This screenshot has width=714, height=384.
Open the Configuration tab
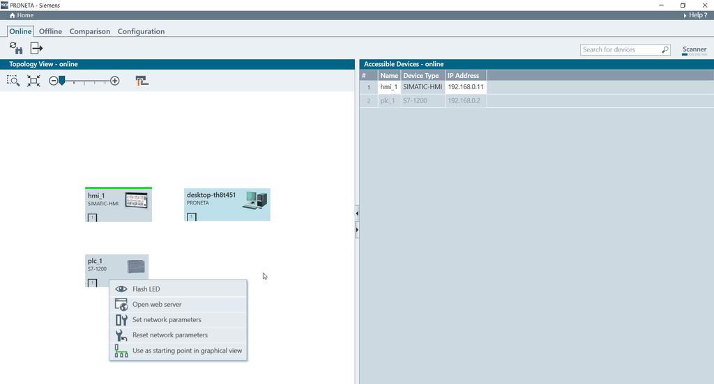tap(141, 31)
